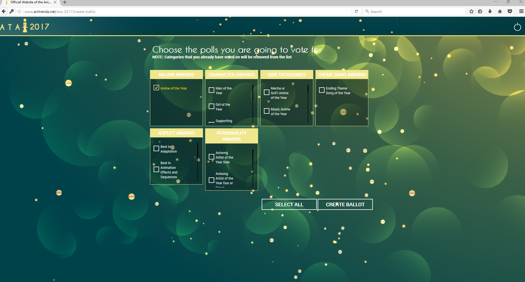Show bookmarks library list icon
The width and height of the screenshot is (525, 282).
point(480,11)
